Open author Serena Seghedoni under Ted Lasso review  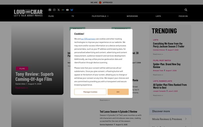point(106,124)
